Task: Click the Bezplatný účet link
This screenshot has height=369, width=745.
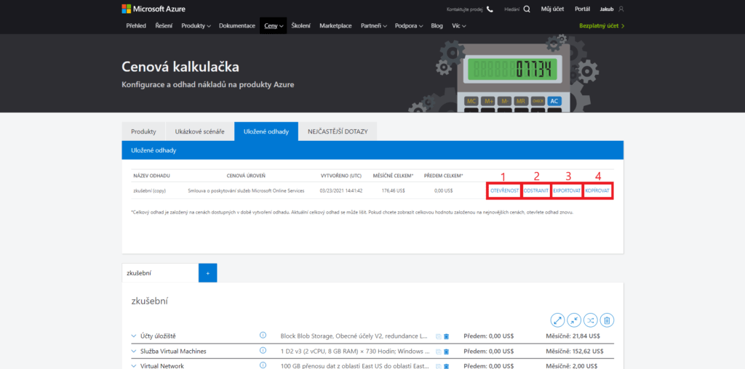Action: (x=602, y=25)
